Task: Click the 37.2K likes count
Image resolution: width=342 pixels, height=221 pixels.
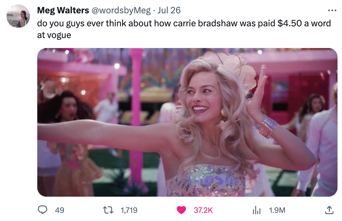Action: click(x=203, y=210)
